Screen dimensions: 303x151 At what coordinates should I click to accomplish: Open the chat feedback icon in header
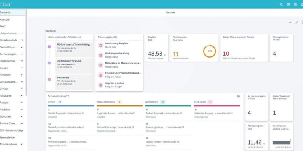288,4
